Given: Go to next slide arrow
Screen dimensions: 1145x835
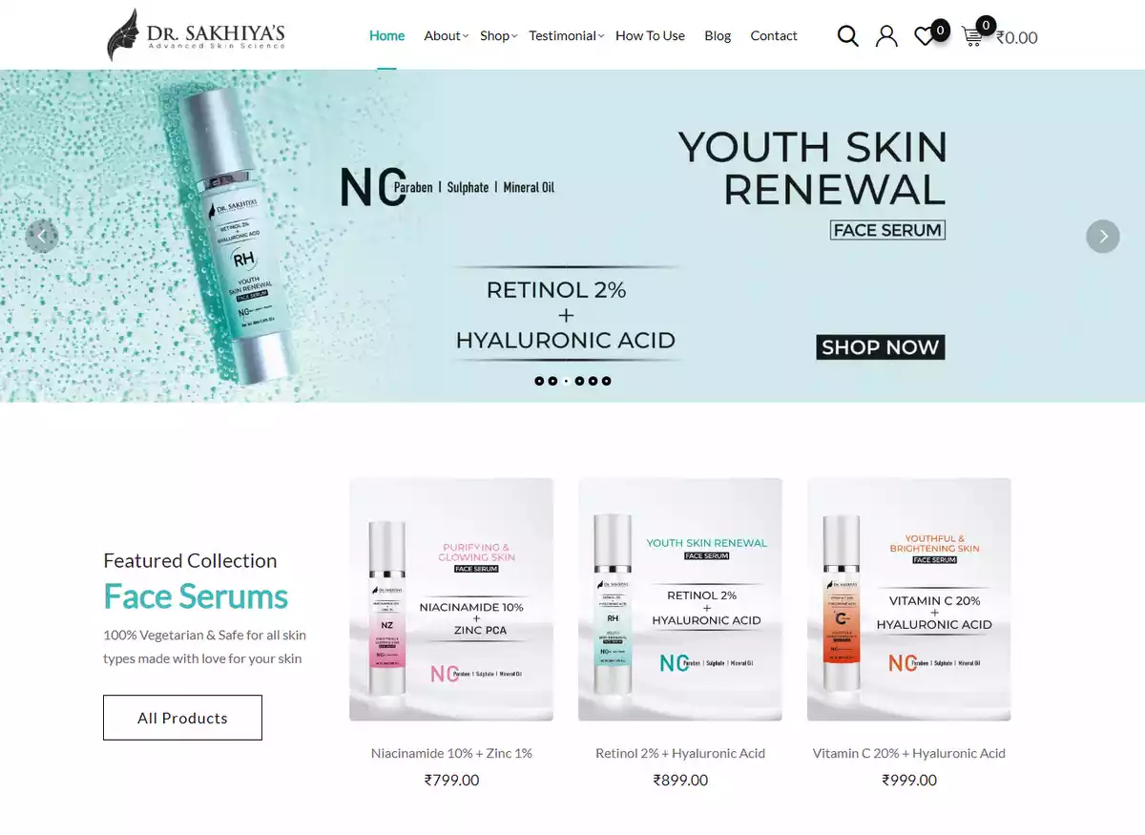Looking at the screenshot, I should pyautogui.click(x=1103, y=236).
